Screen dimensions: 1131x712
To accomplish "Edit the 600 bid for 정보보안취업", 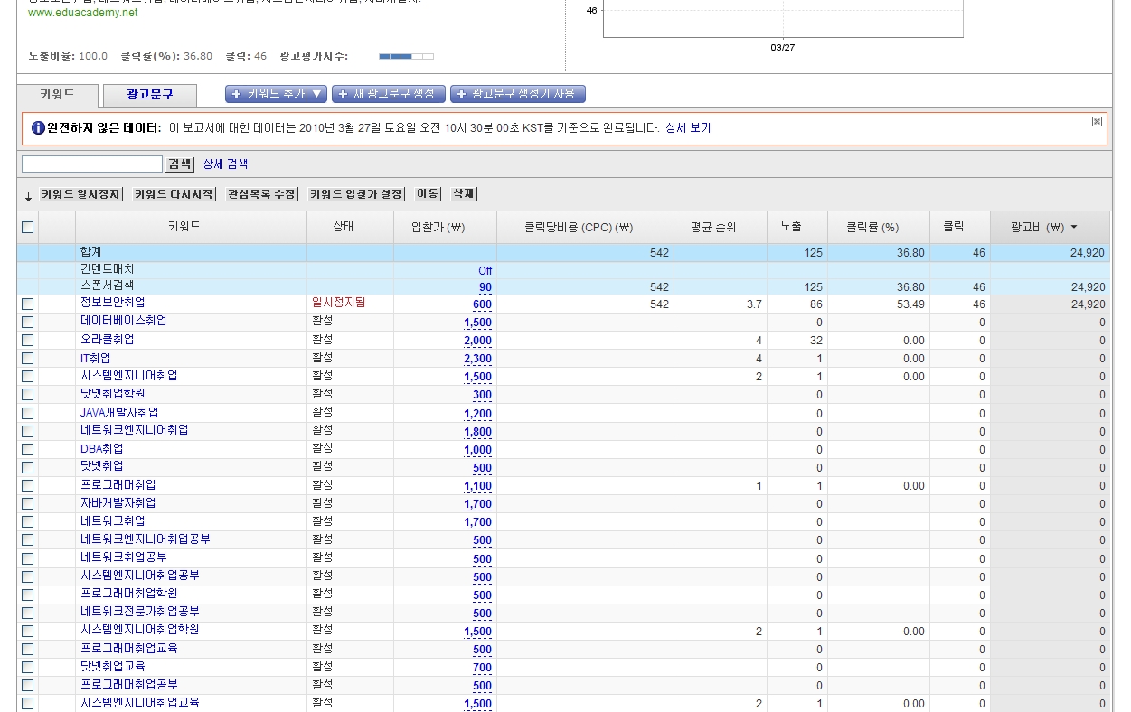I will (x=482, y=304).
